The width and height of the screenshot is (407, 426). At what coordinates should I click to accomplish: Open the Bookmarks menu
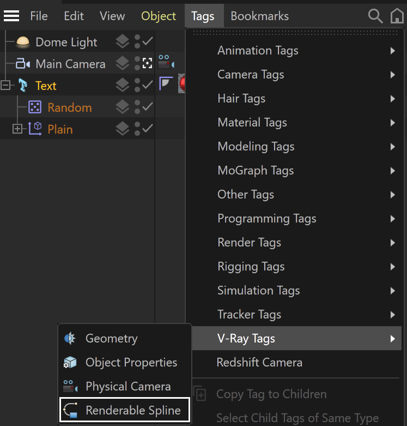pyautogui.click(x=259, y=16)
